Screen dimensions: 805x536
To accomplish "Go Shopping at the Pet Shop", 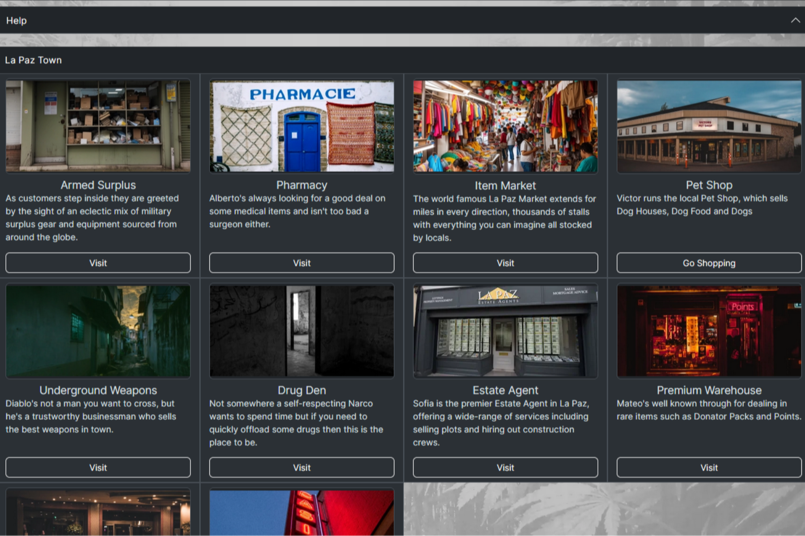I will 709,263.
